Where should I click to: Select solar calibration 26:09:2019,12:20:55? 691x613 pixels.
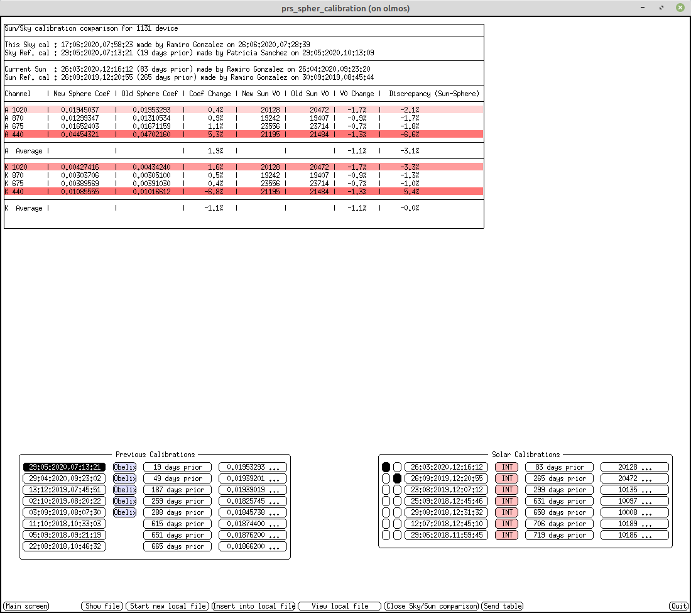[447, 478]
